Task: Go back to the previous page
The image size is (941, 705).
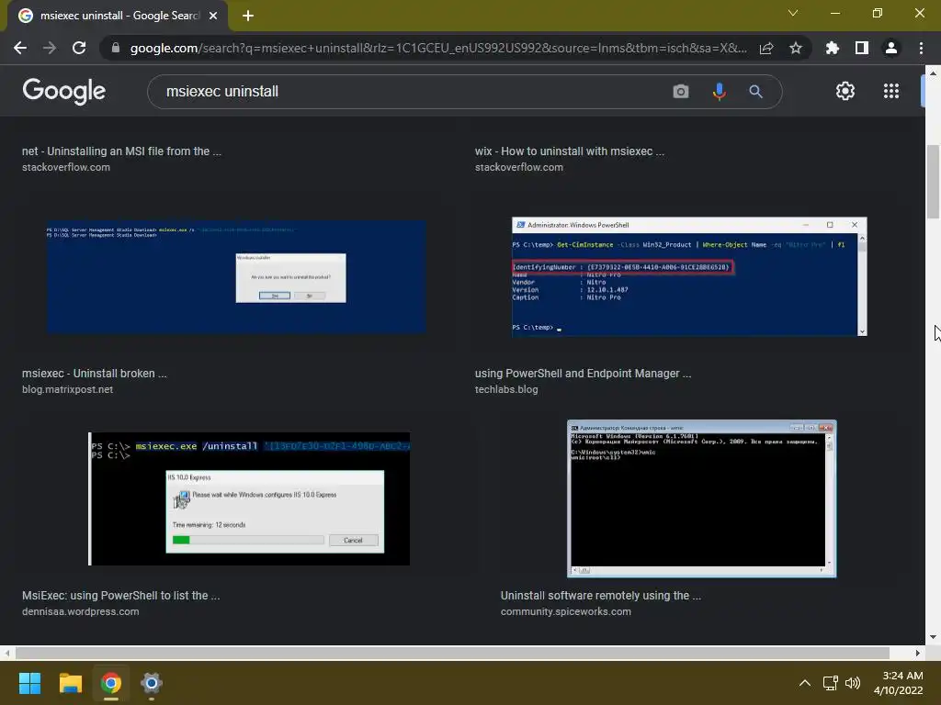Action: [20, 48]
